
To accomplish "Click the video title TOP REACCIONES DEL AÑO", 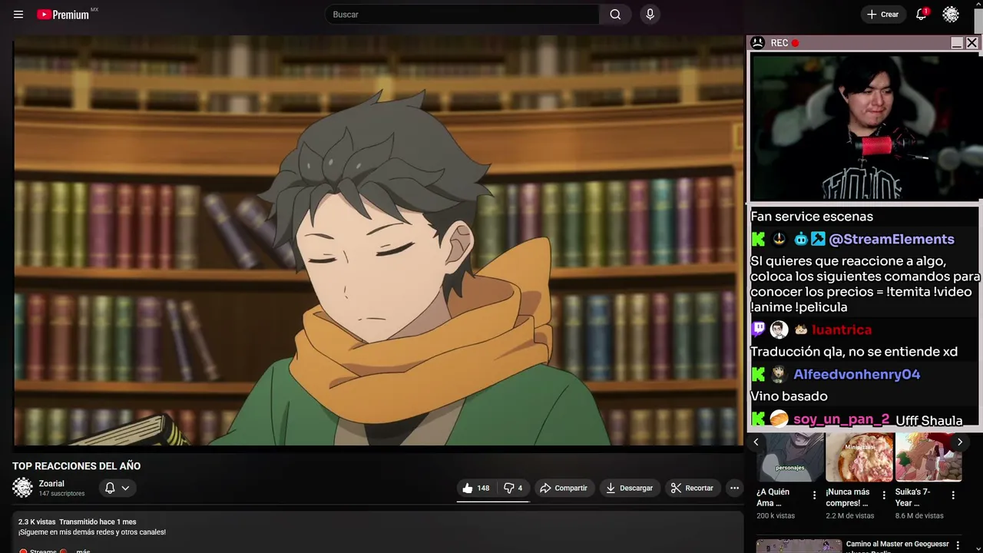I will [x=77, y=466].
